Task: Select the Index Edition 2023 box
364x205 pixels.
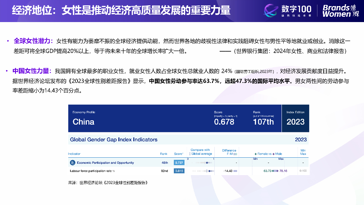Action: click(x=295, y=119)
